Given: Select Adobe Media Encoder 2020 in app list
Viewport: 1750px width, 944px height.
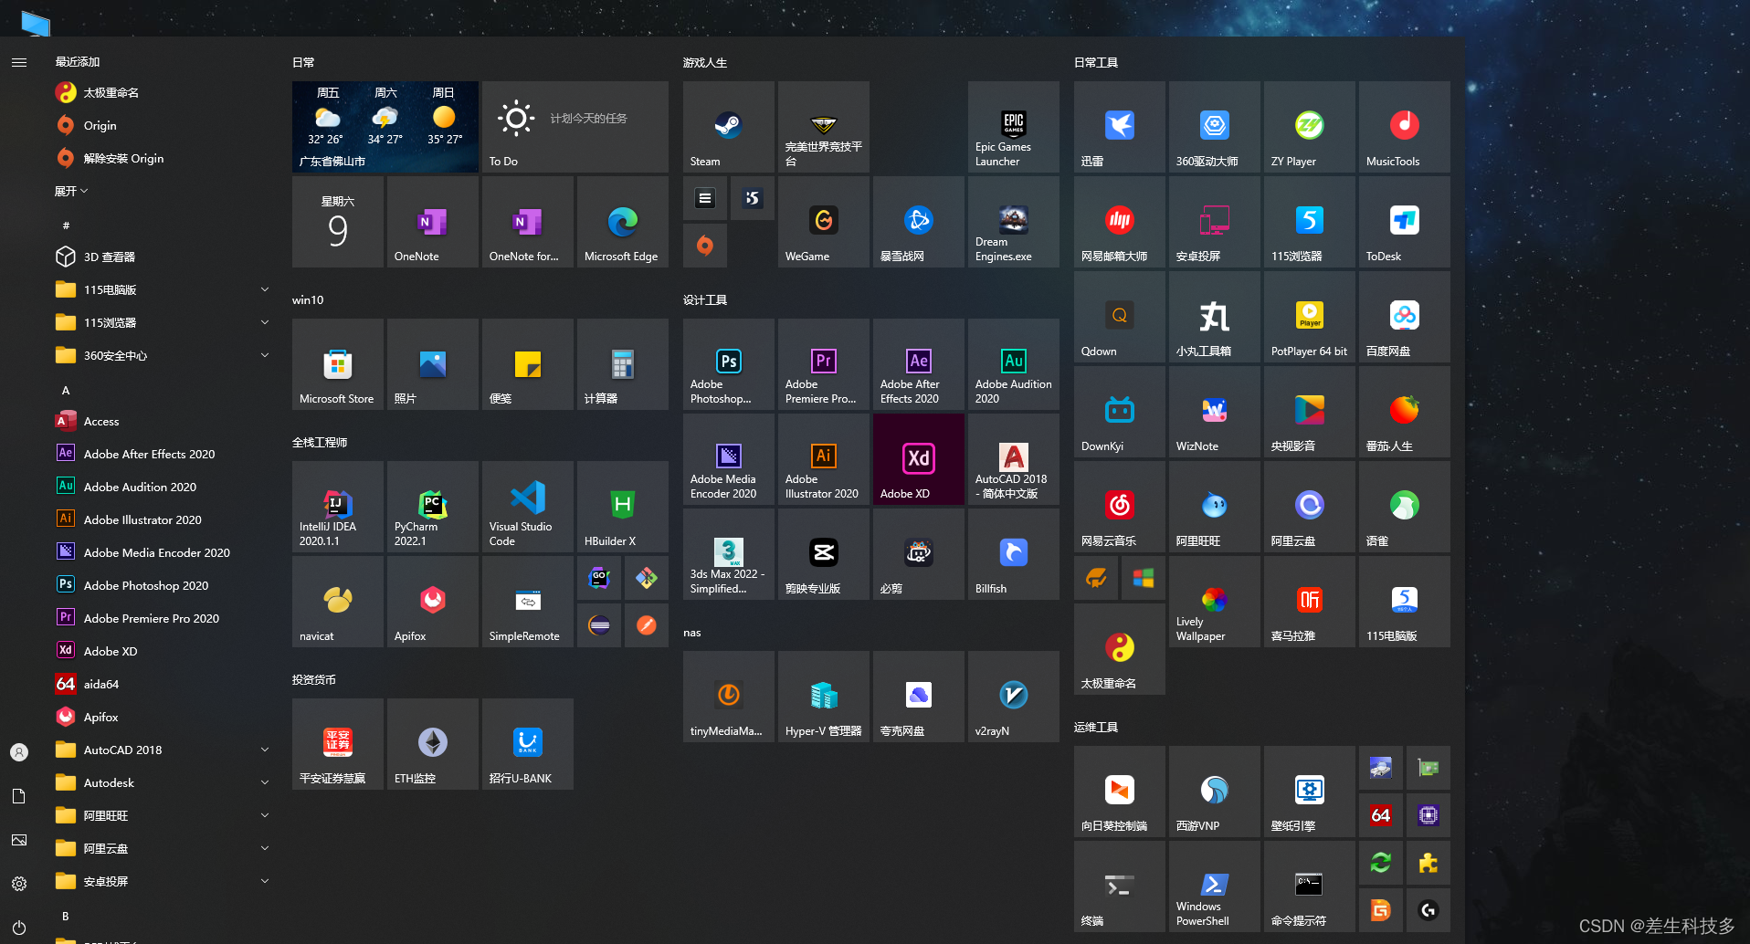Looking at the screenshot, I should [x=163, y=552].
